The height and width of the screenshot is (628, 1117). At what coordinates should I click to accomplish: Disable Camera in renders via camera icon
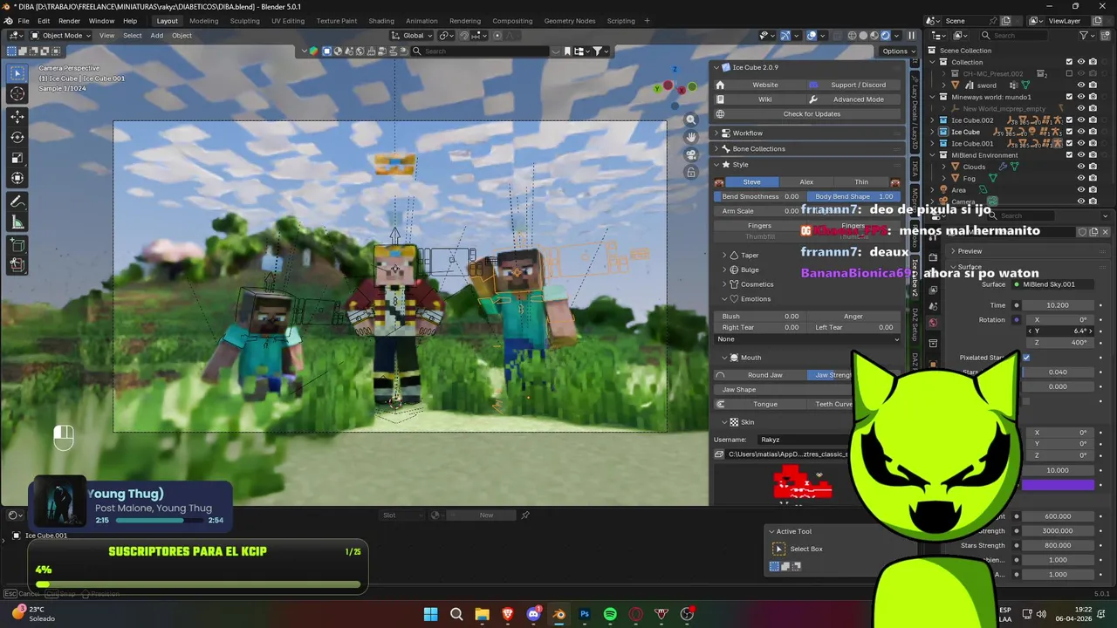pos(1093,201)
